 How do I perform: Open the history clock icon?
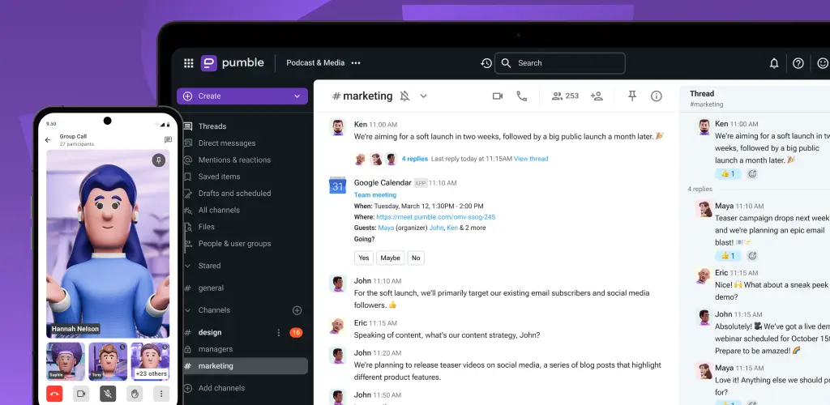pyautogui.click(x=486, y=63)
